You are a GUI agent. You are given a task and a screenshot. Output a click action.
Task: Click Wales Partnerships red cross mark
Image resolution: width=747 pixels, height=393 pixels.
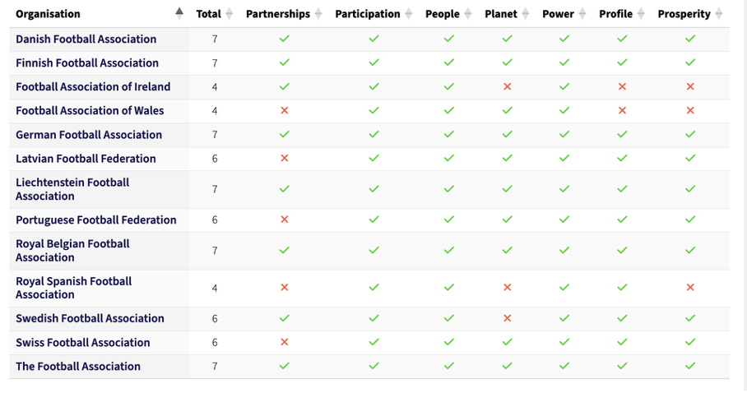coord(285,110)
